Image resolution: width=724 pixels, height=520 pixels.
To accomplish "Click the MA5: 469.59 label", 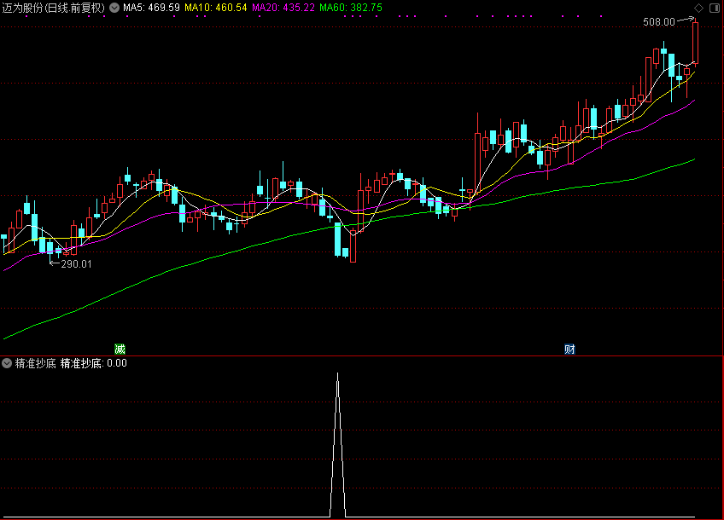I will click(x=151, y=8).
